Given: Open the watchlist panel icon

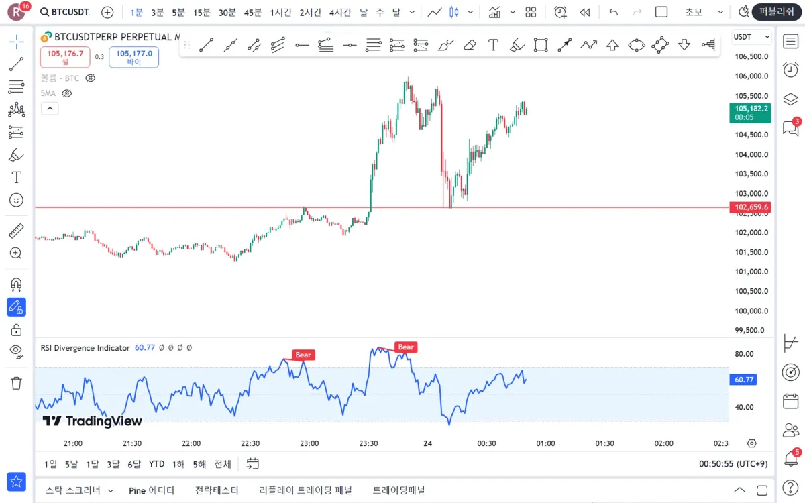Looking at the screenshot, I should pyautogui.click(x=791, y=41).
